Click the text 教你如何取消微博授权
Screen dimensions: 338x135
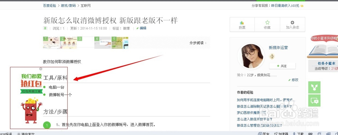pos(62,62)
